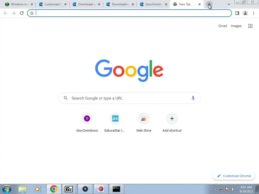Click the forward navigation arrow
This screenshot has width=259, height=194.
pos(14,13)
